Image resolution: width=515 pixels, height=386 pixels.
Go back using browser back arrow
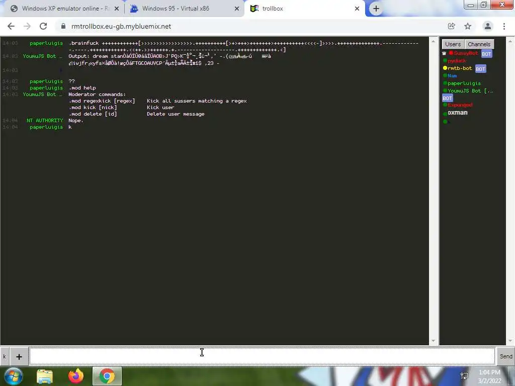[x=11, y=26]
